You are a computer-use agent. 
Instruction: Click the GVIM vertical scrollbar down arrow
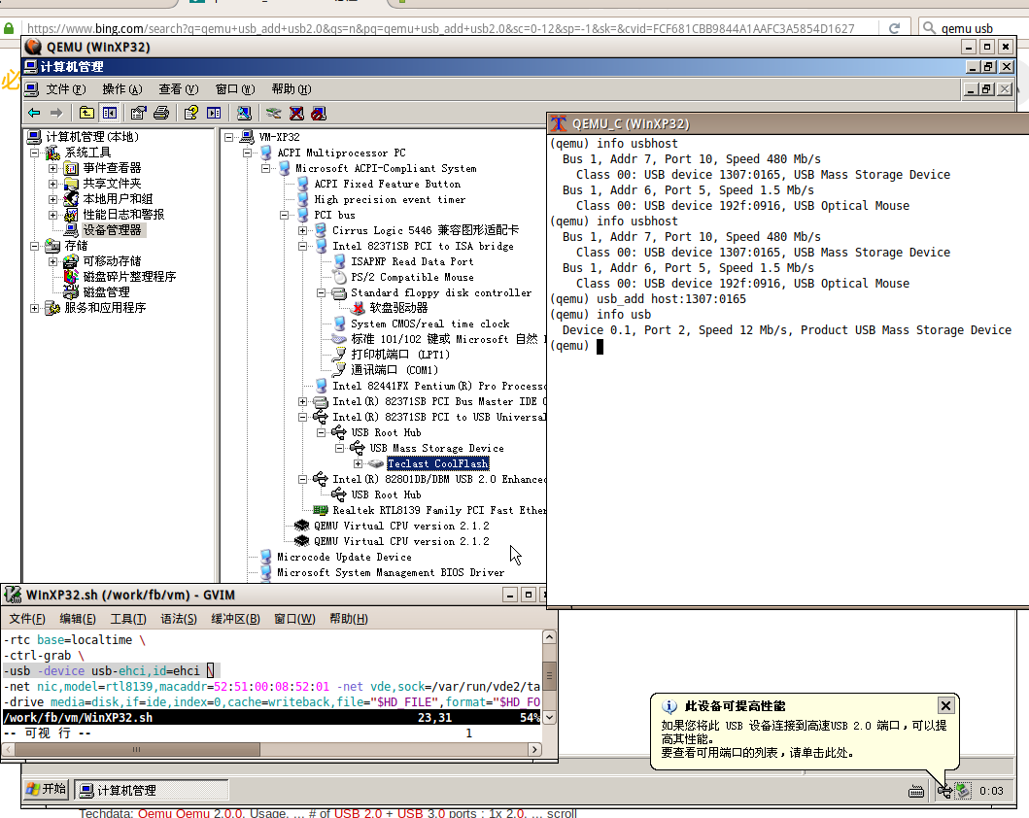(x=549, y=717)
